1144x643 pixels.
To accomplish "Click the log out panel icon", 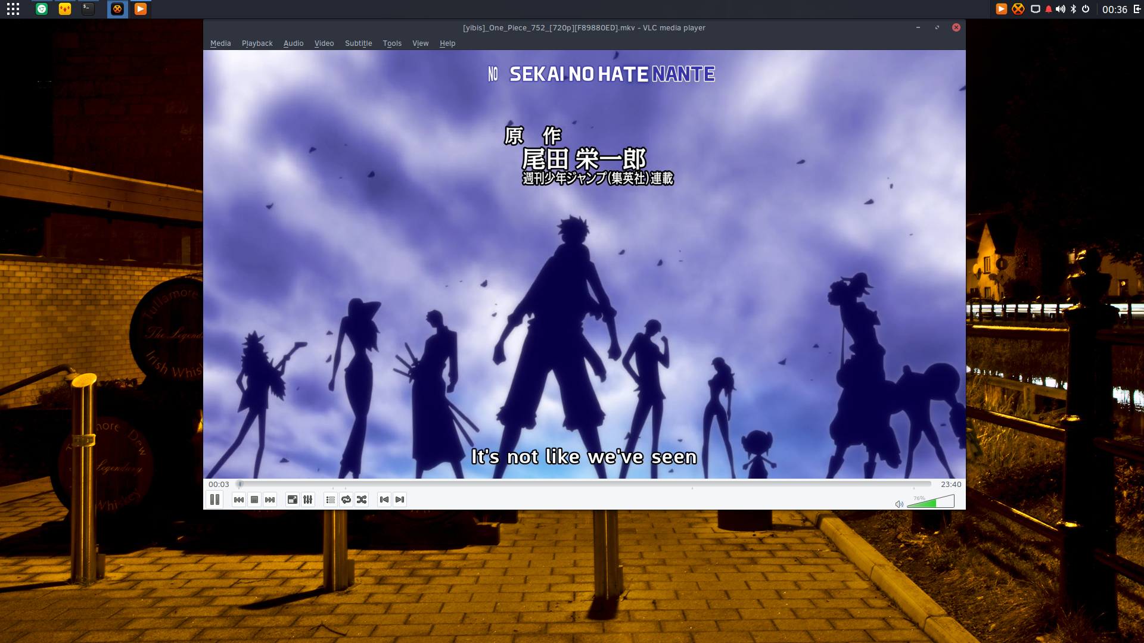I will coord(1137,9).
